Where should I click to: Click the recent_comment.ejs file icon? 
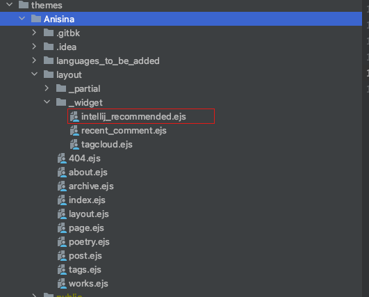[x=74, y=131]
